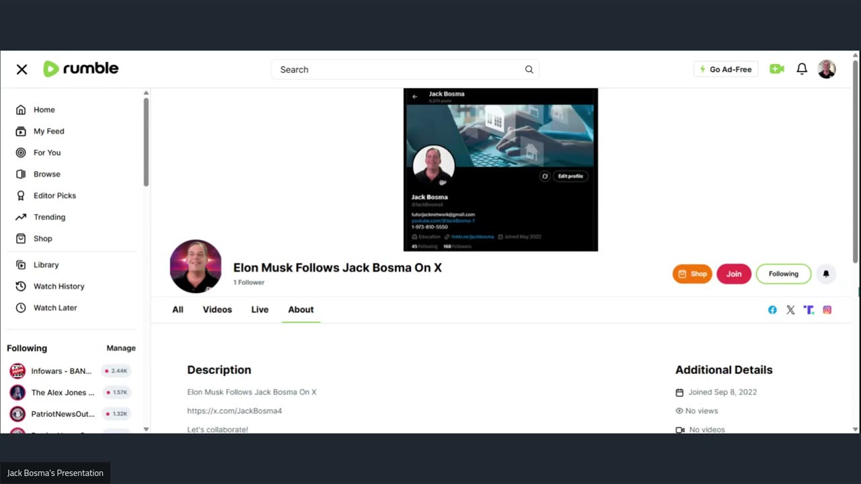Click the Infowars channel avatar

point(17,371)
